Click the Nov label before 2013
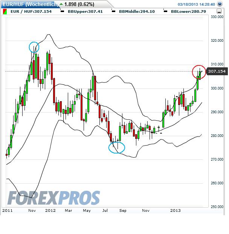This screenshot has height=234, width=229. (146, 211)
